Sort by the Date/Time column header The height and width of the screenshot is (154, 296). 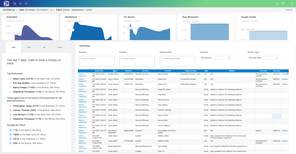point(99,71)
